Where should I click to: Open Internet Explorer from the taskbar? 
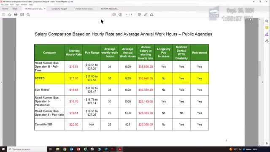coord(85,149)
